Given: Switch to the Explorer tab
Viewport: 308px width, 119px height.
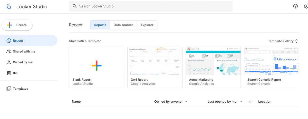Looking at the screenshot, I should 147,25.
